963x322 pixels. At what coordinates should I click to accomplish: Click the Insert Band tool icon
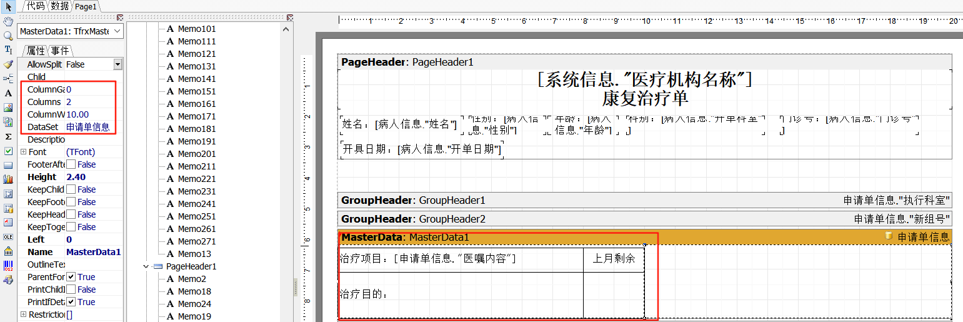[x=8, y=78]
